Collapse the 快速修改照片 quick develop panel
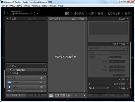 [128, 44]
